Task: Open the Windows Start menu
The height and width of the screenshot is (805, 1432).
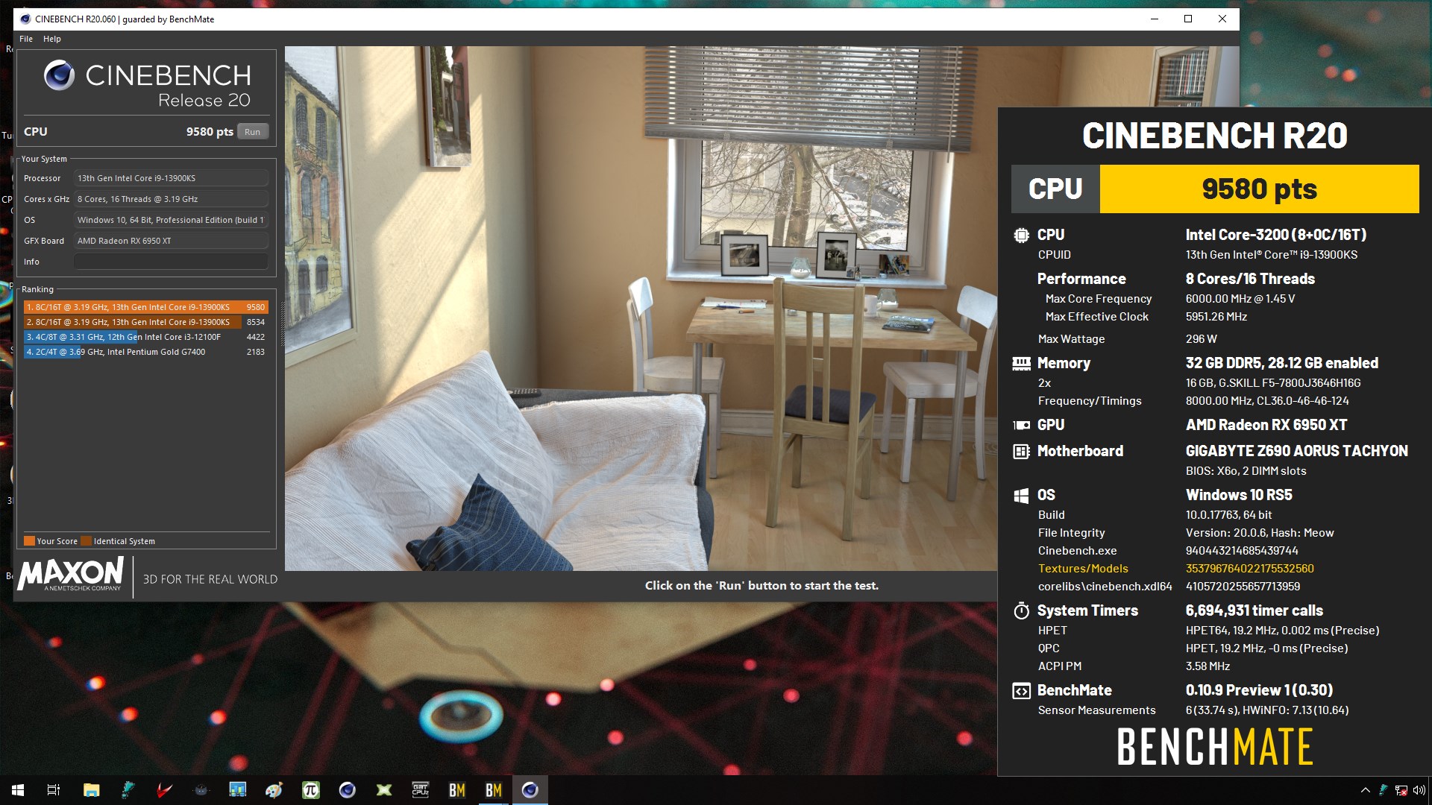Action: coord(18,790)
